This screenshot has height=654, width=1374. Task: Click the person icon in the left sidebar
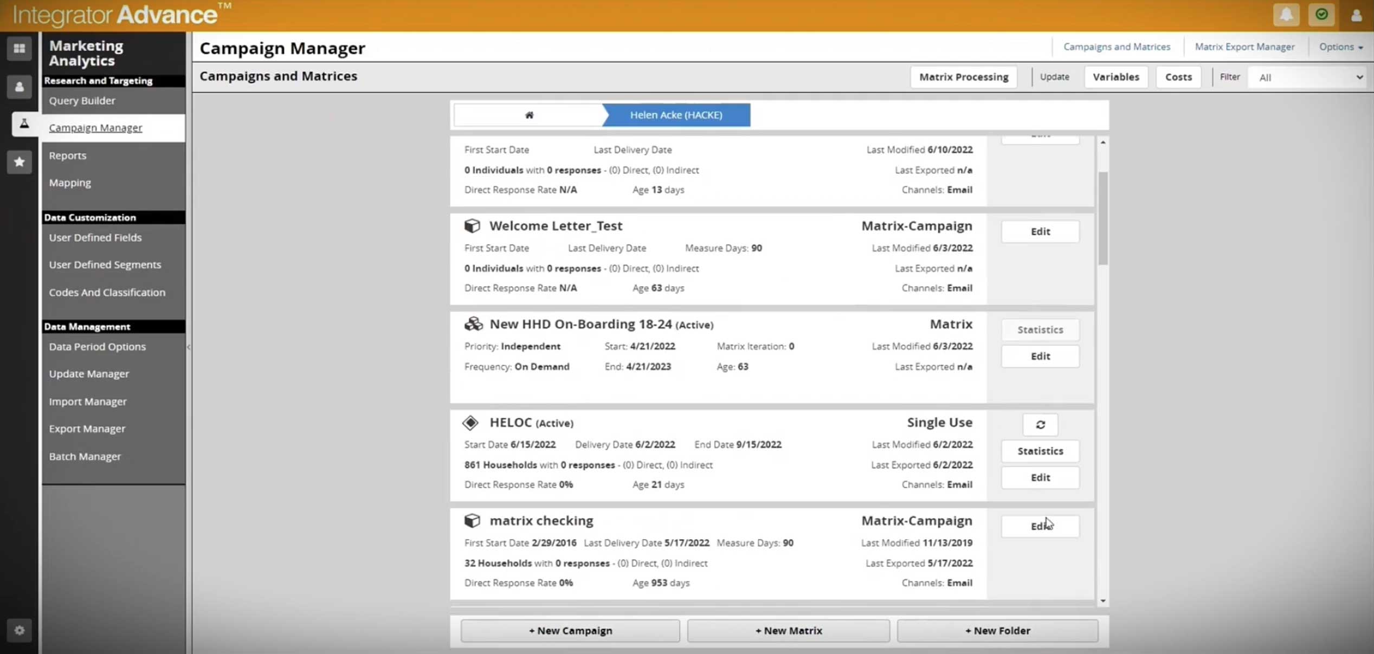pos(19,87)
